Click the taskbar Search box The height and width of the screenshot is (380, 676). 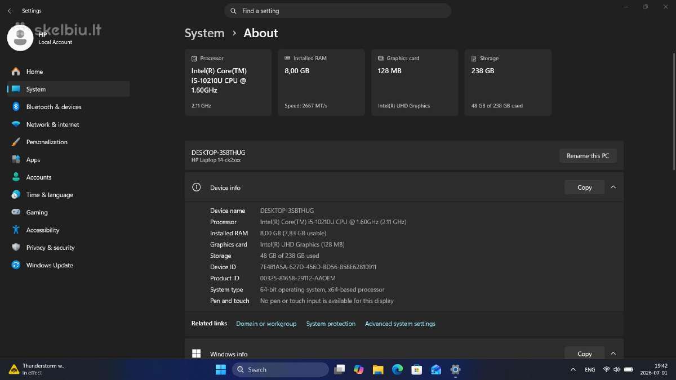coord(281,370)
